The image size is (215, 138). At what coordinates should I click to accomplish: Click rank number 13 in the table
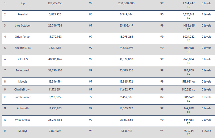5,131
